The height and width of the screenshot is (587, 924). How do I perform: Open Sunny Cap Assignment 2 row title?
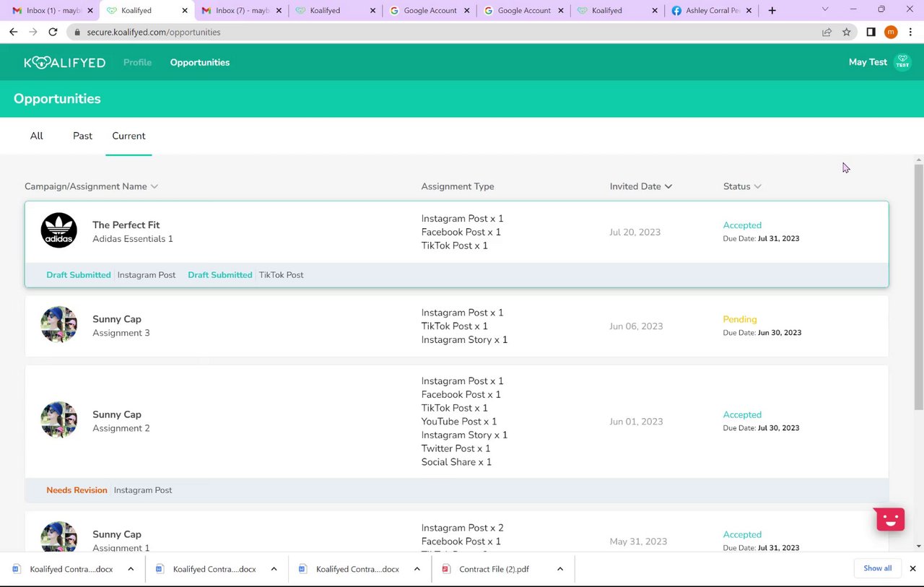click(x=117, y=414)
